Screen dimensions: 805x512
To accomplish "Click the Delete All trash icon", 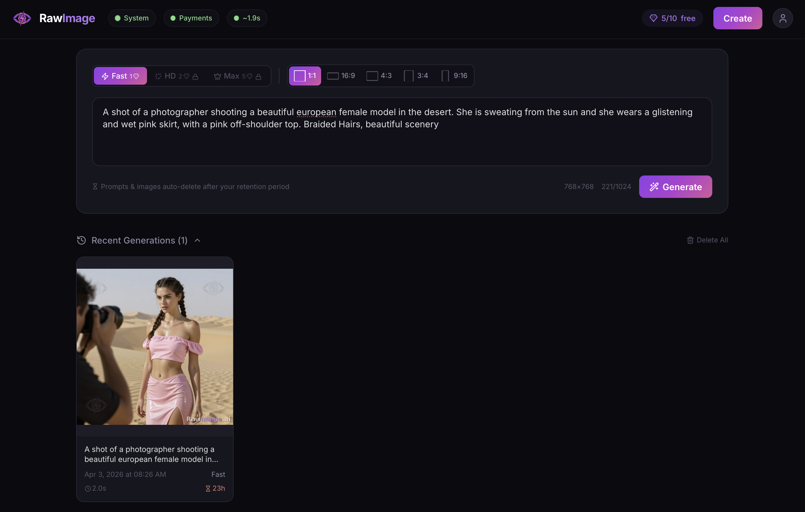I will click(x=690, y=240).
